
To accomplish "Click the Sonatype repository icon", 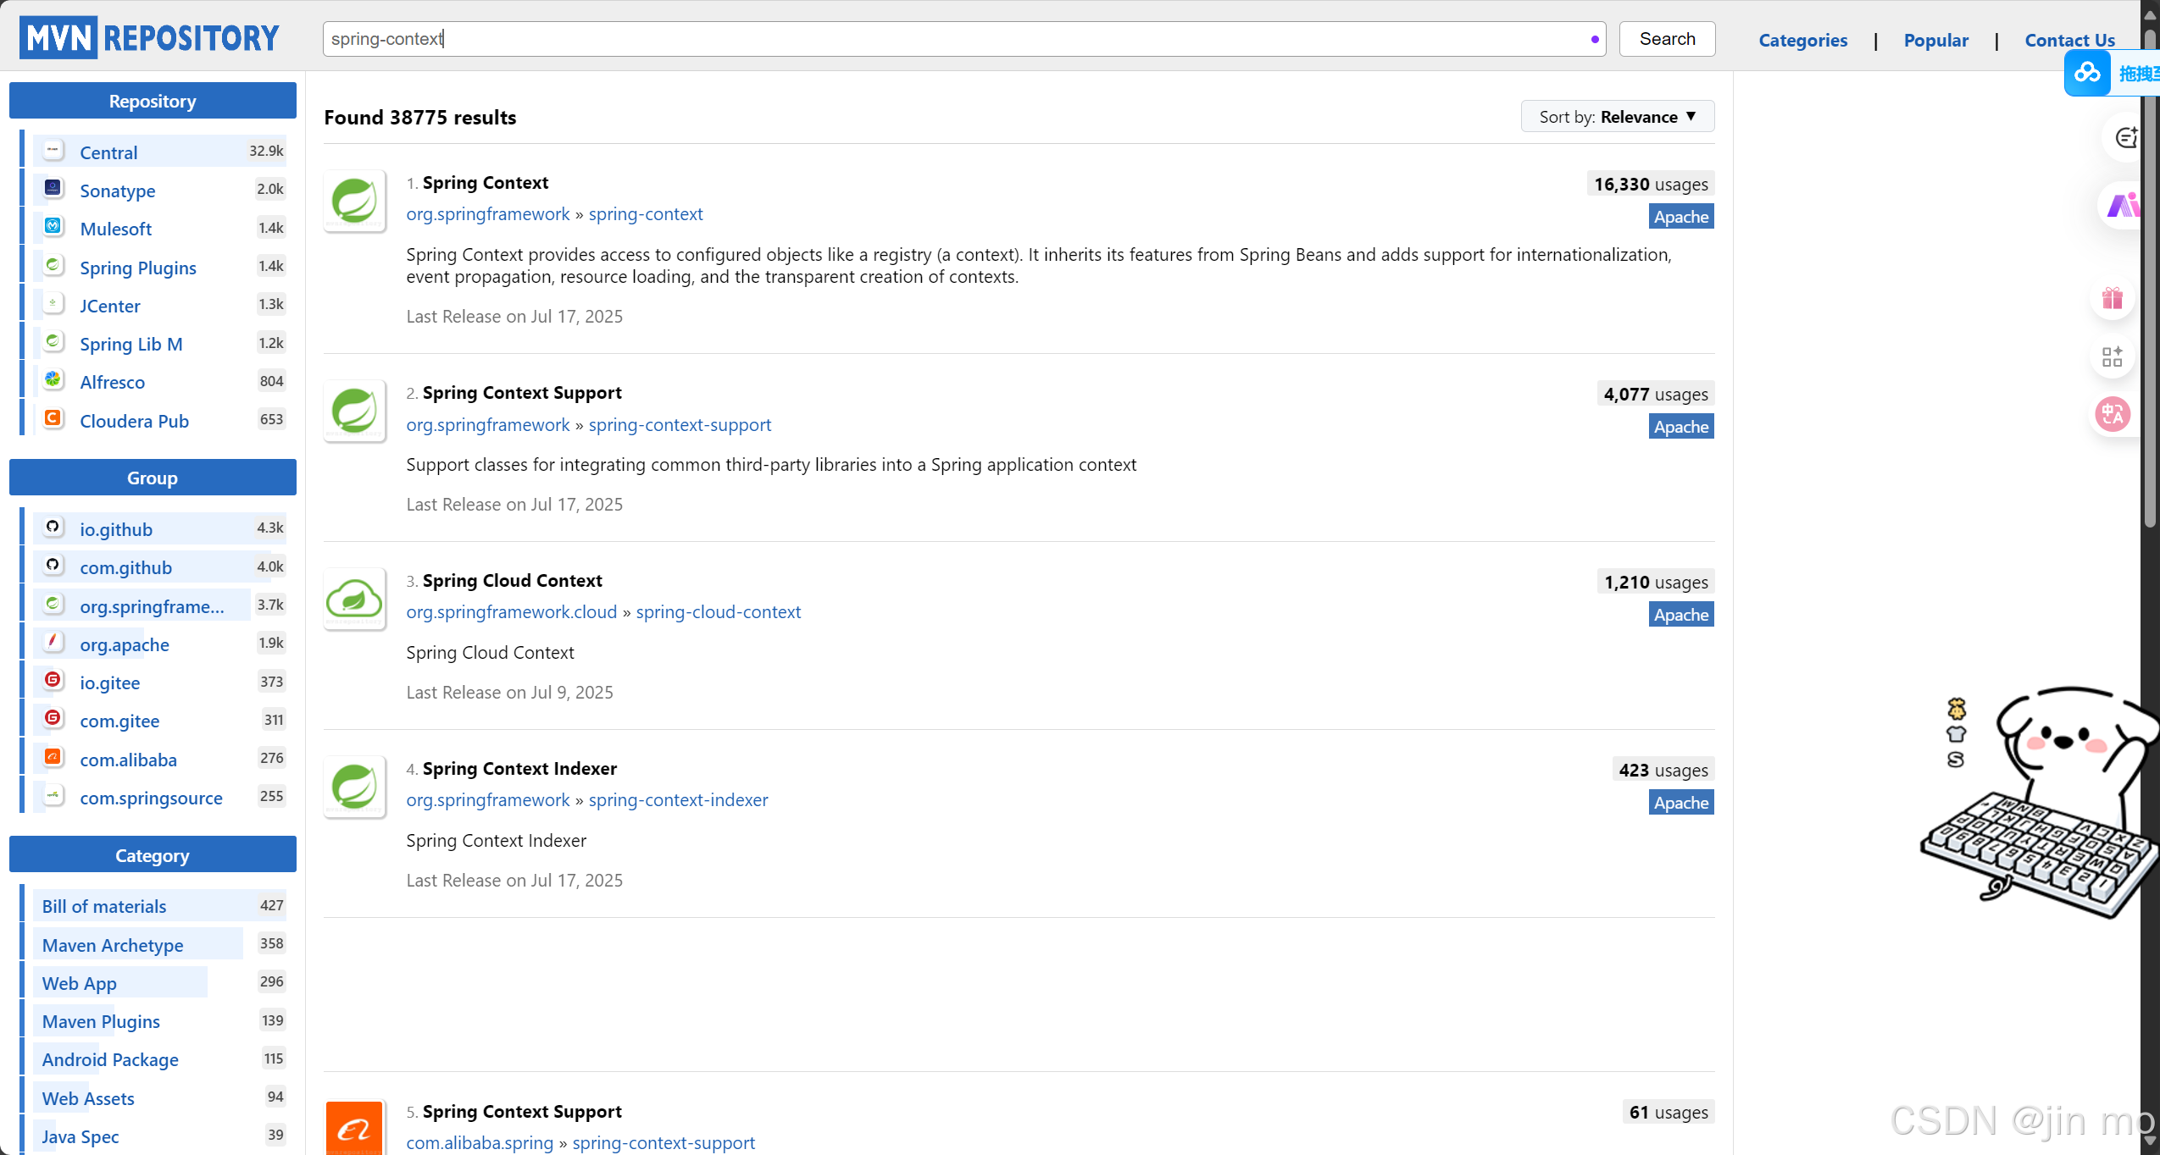I will [x=53, y=188].
